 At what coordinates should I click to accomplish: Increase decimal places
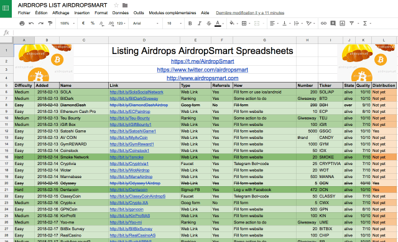coord(111,24)
